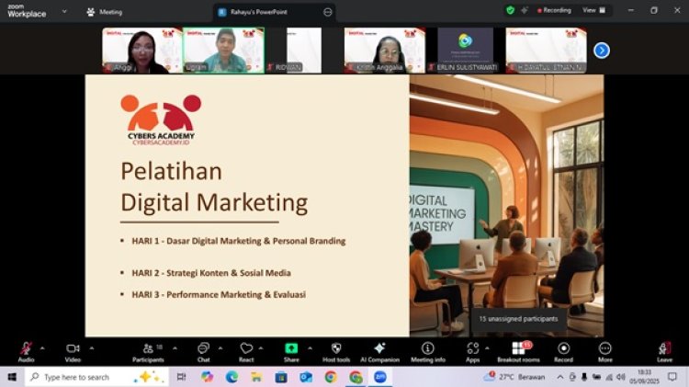Click the red Leave button
Screen dimensions: 689x387
pos(664,350)
